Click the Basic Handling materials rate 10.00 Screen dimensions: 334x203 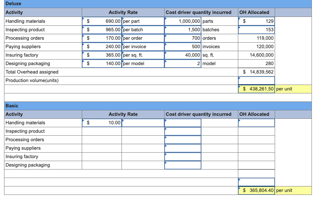pos(102,123)
